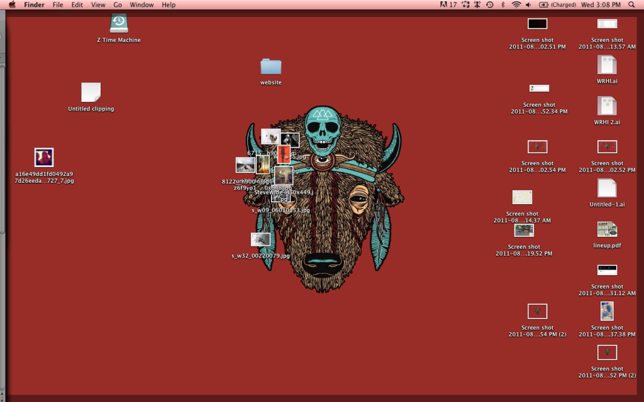Open the website folder
This screenshot has height=402, width=644.
270,67
